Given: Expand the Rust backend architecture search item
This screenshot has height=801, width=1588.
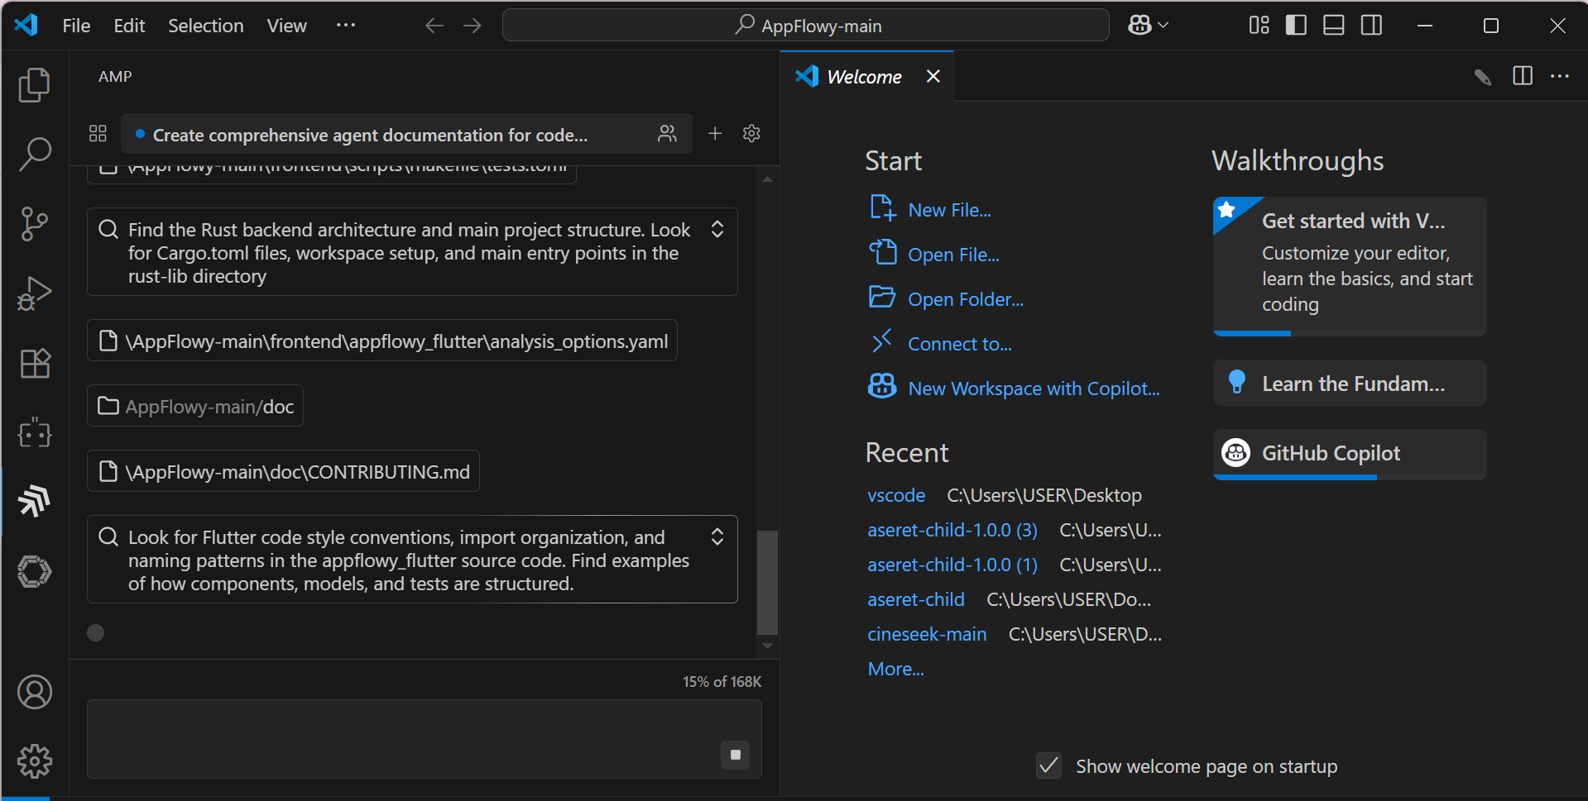Looking at the screenshot, I should point(717,230).
